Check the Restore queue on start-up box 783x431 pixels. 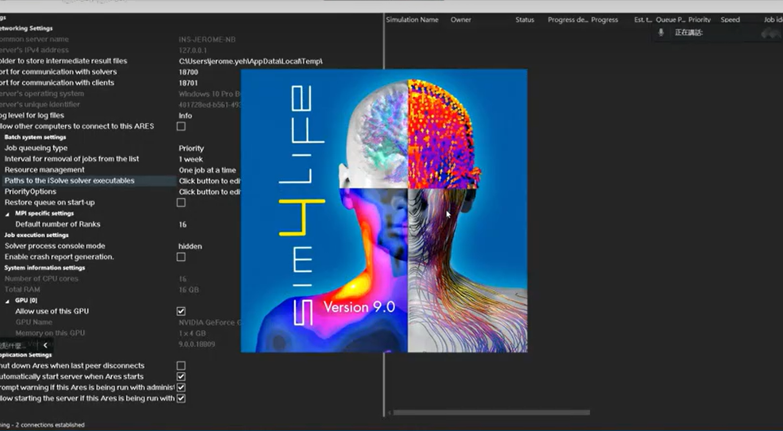point(181,203)
